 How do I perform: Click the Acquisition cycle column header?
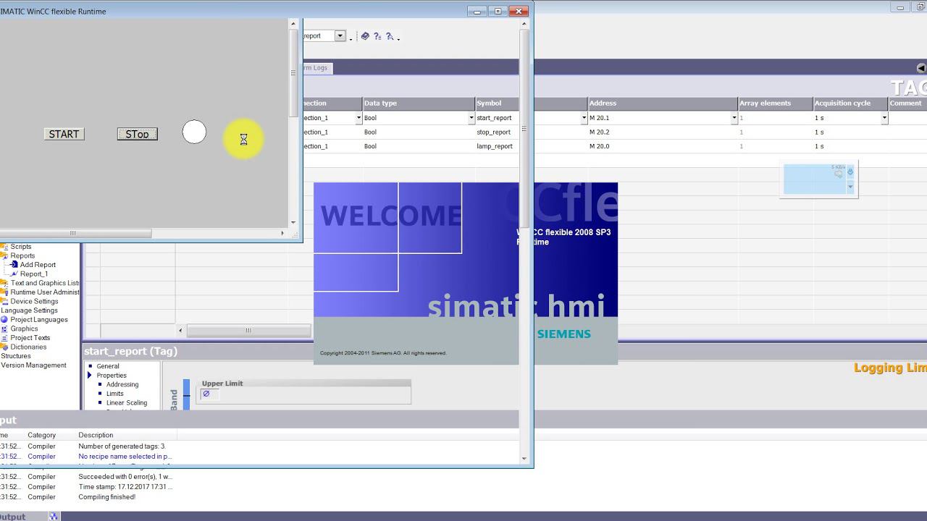pos(850,103)
